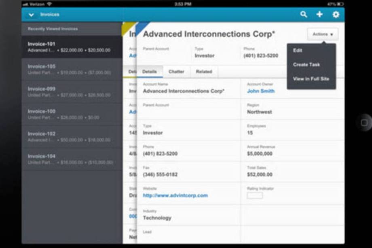Select the Details tab
The width and height of the screenshot is (372, 248).
[x=150, y=72]
